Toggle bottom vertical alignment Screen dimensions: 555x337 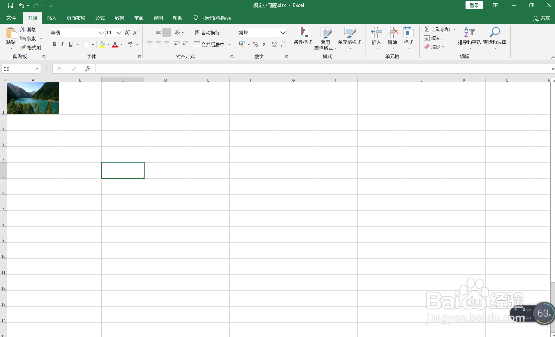click(167, 33)
